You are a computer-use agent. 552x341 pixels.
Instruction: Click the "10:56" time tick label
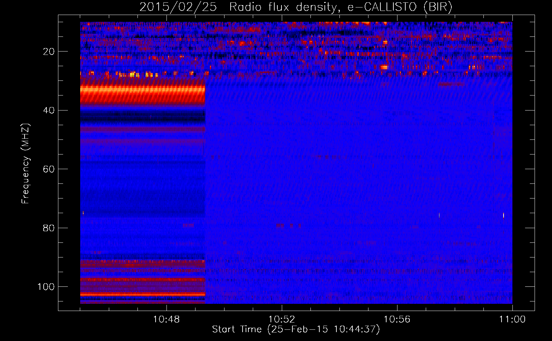(x=397, y=320)
